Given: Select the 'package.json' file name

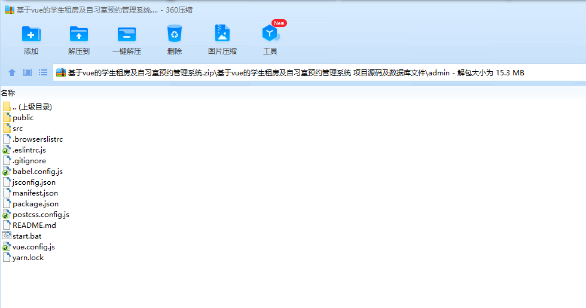Looking at the screenshot, I should 35,204.
